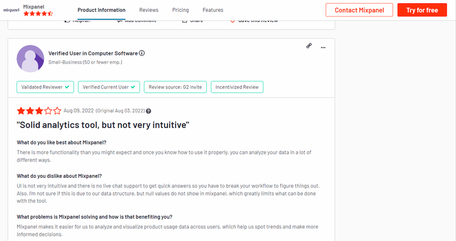The width and height of the screenshot is (456, 241).
Task: Click the Review source: G2 invite badge
Action: [x=175, y=87]
